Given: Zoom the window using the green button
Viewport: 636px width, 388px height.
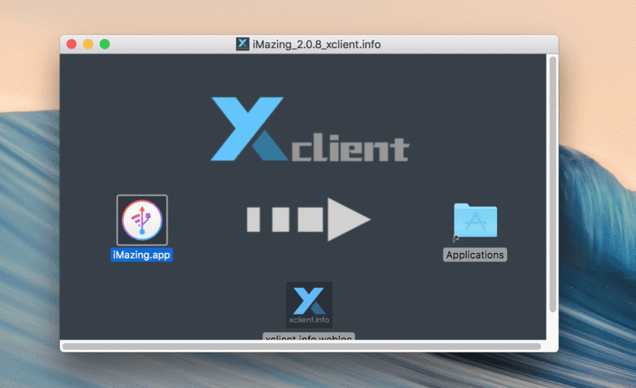Looking at the screenshot, I should [x=105, y=44].
